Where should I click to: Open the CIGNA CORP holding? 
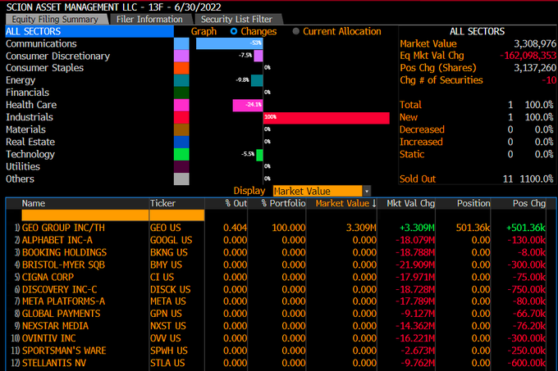(x=48, y=277)
